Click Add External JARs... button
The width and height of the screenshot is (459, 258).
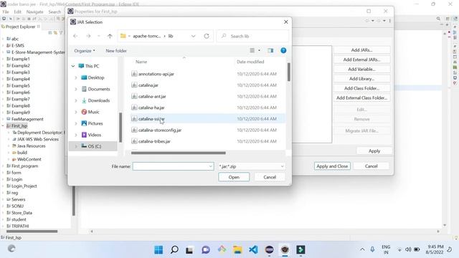(361, 59)
